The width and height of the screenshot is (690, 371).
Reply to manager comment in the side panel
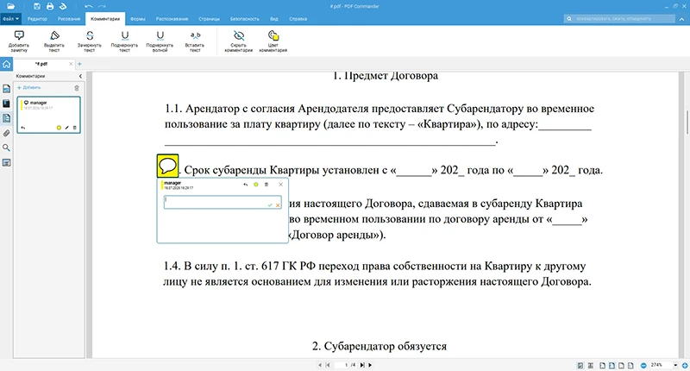pos(23,128)
